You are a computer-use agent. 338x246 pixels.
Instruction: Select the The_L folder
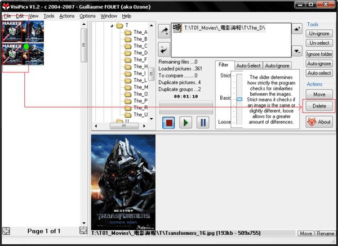pos(136,80)
